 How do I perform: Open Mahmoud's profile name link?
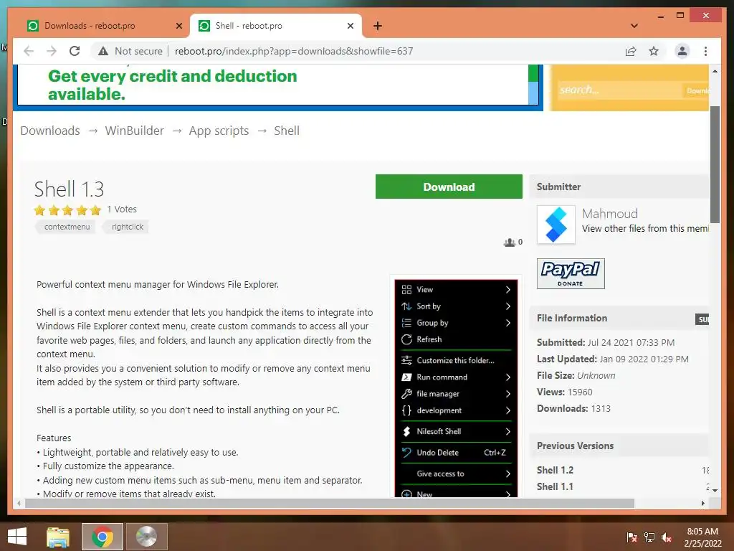click(610, 214)
